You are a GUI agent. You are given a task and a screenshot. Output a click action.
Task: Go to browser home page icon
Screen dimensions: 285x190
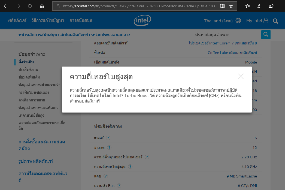tap(42, 6)
